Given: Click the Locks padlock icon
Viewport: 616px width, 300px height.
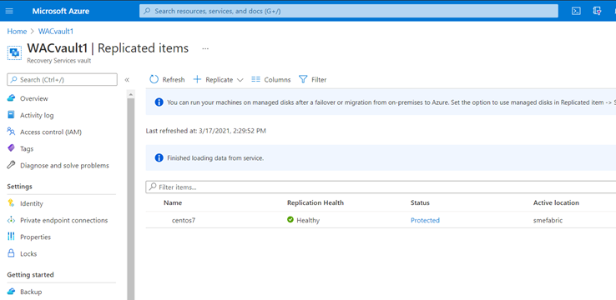Looking at the screenshot, I should click(x=11, y=253).
